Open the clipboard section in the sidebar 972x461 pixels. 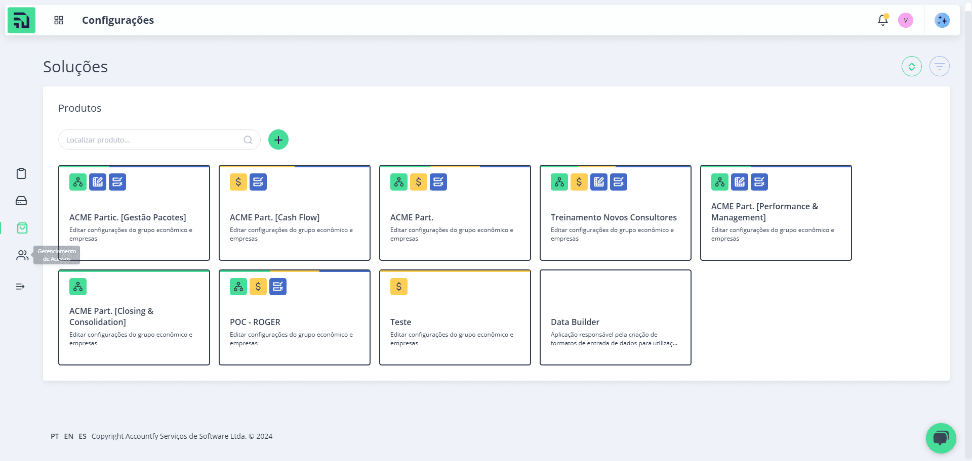point(21,173)
